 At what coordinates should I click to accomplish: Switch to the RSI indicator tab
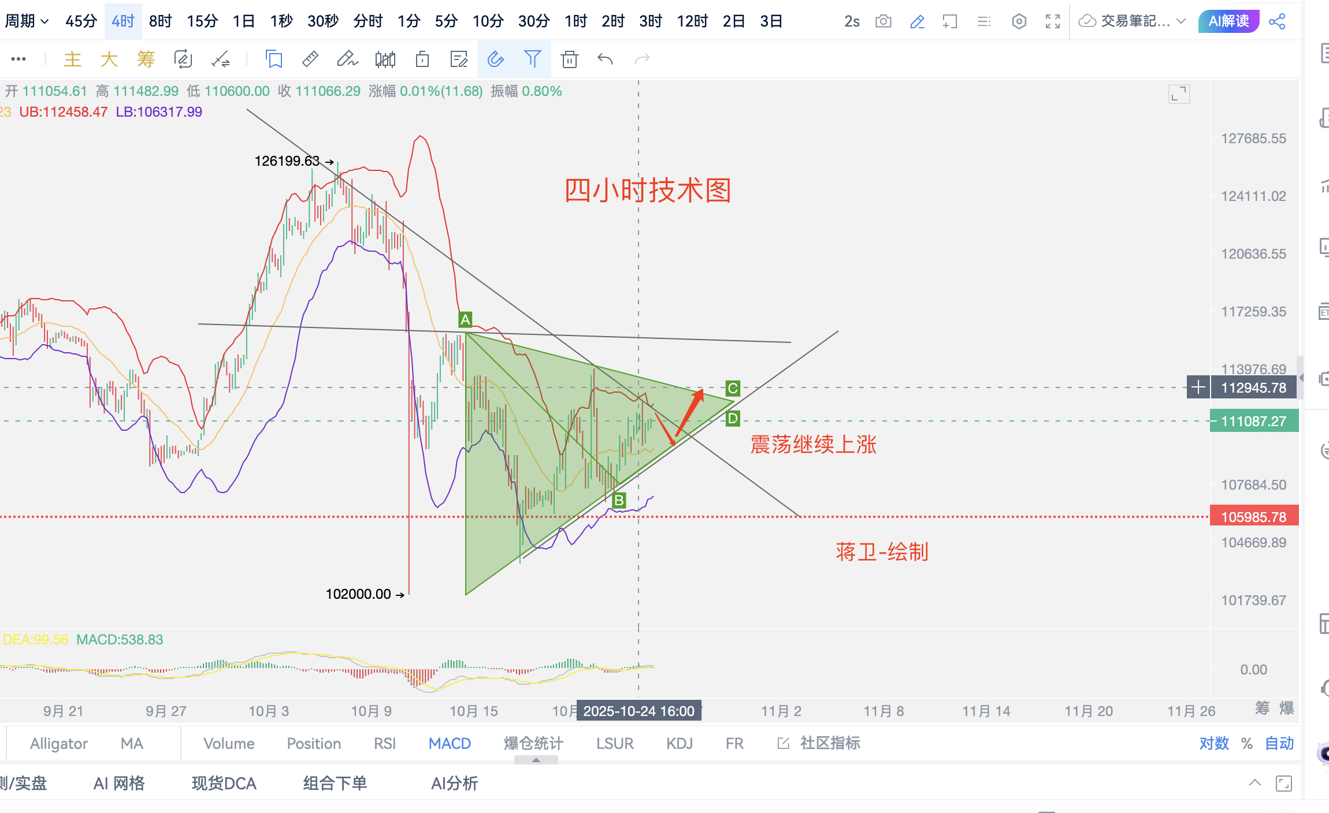point(385,743)
